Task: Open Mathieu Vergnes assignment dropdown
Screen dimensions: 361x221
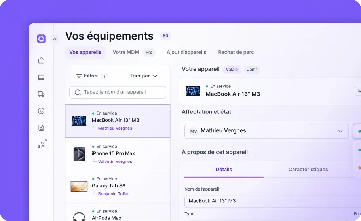Action: (x=267, y=131)
